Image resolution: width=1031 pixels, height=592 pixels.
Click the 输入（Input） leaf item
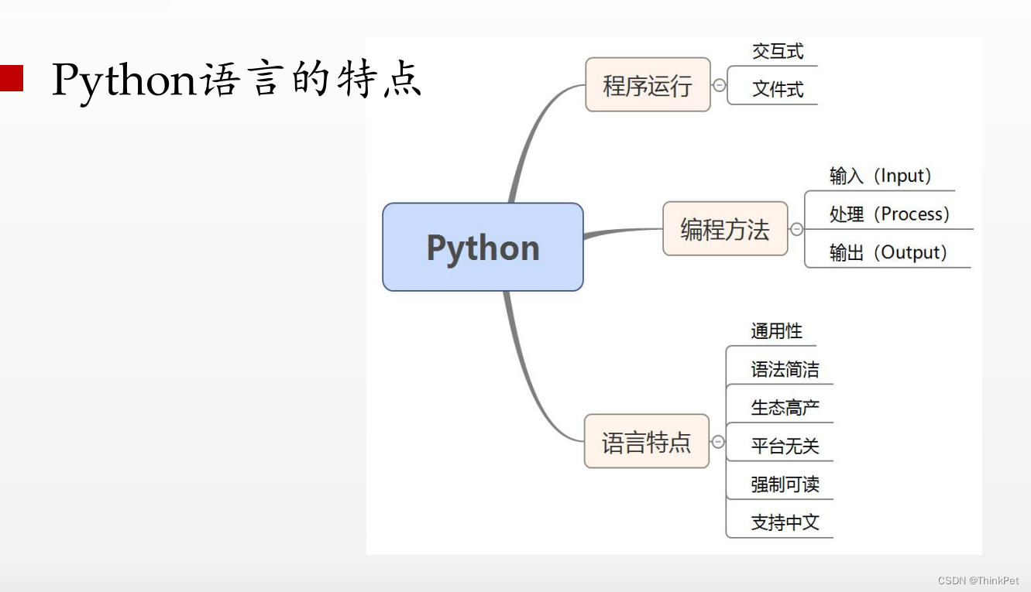(x=880, y=176)
